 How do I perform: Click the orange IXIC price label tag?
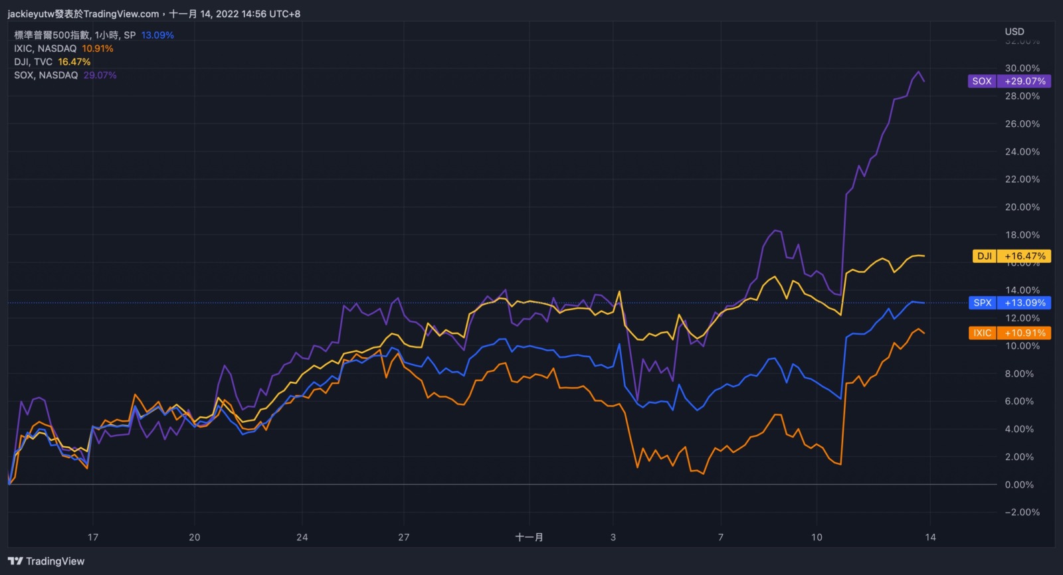pos(1009,333)
